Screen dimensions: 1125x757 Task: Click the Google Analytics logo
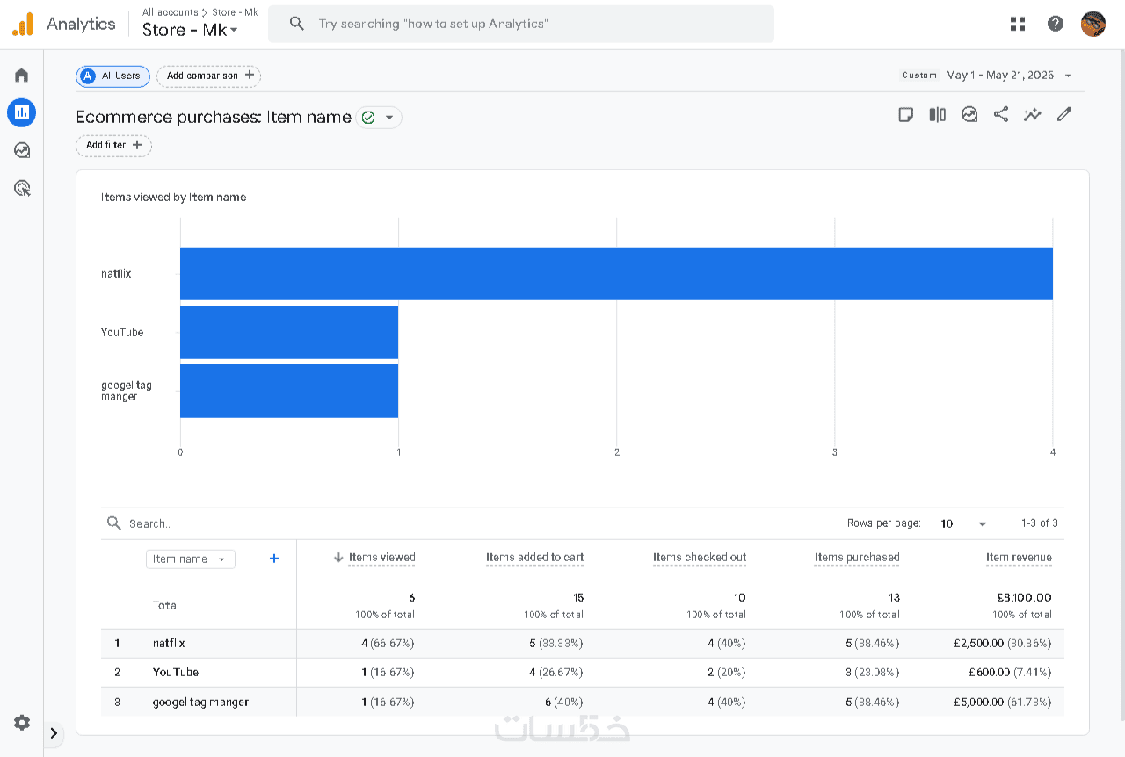tap(23, 25)
